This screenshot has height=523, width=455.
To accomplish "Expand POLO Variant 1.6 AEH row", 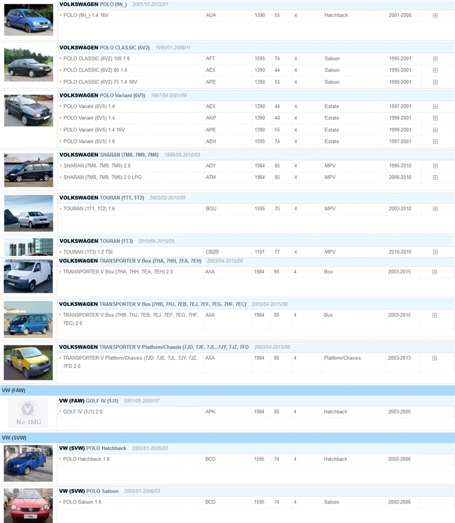I will pyautogui.click(x=435, y=142).
